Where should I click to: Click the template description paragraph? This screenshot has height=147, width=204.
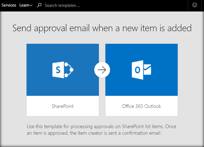point(102,130)
